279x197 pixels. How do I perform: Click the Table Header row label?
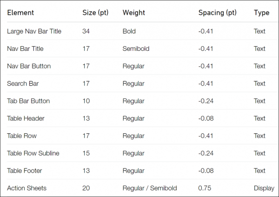(x=26, y=118)
